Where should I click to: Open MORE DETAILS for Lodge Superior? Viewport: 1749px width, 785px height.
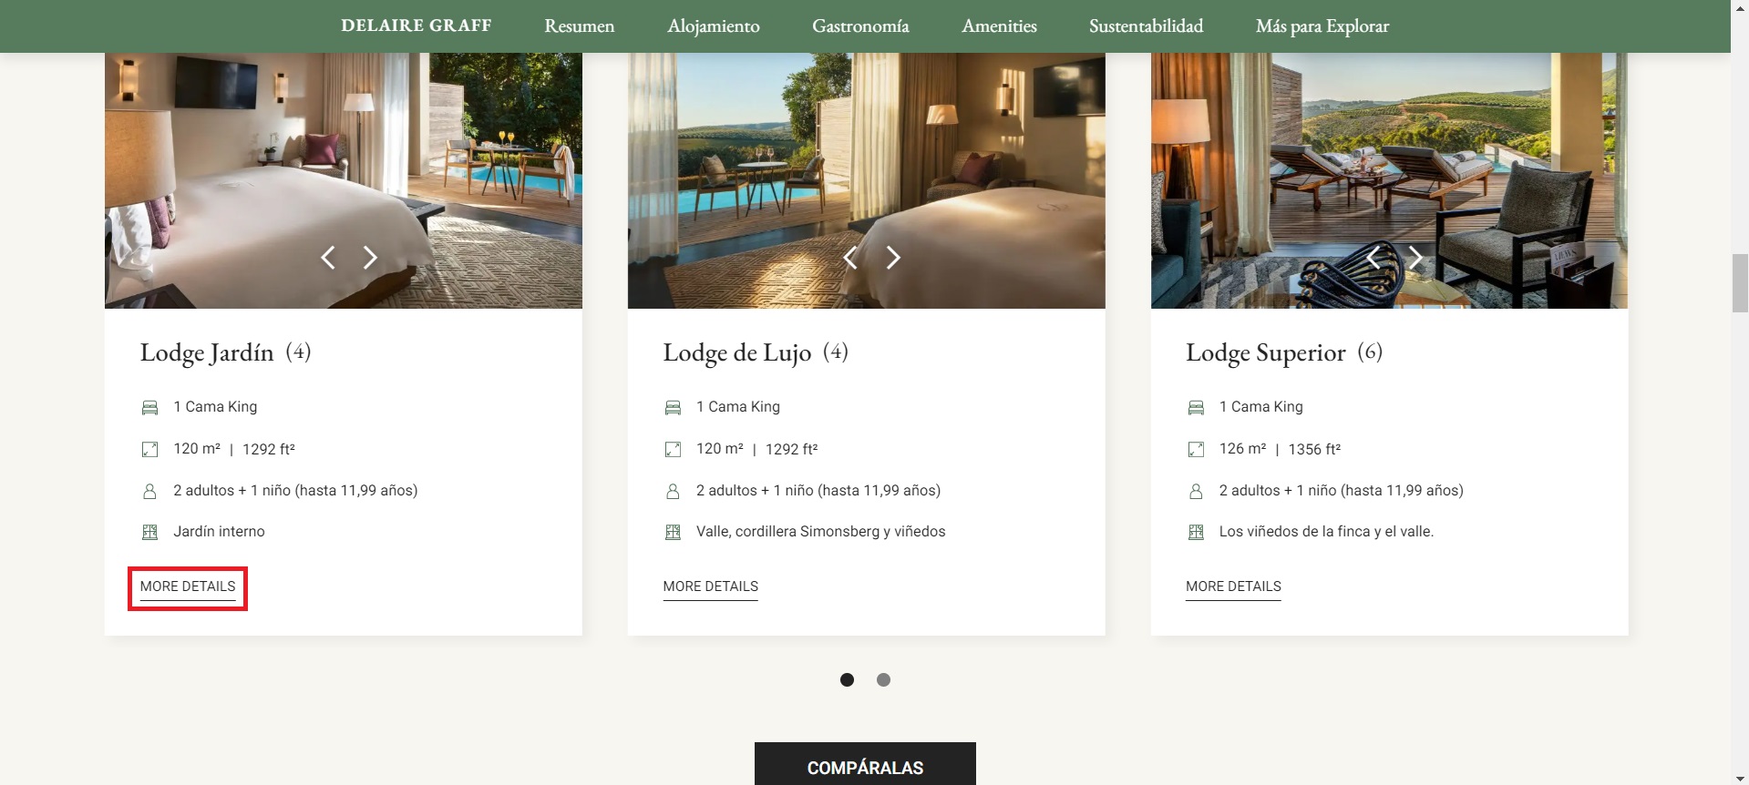pos(1233,587)
